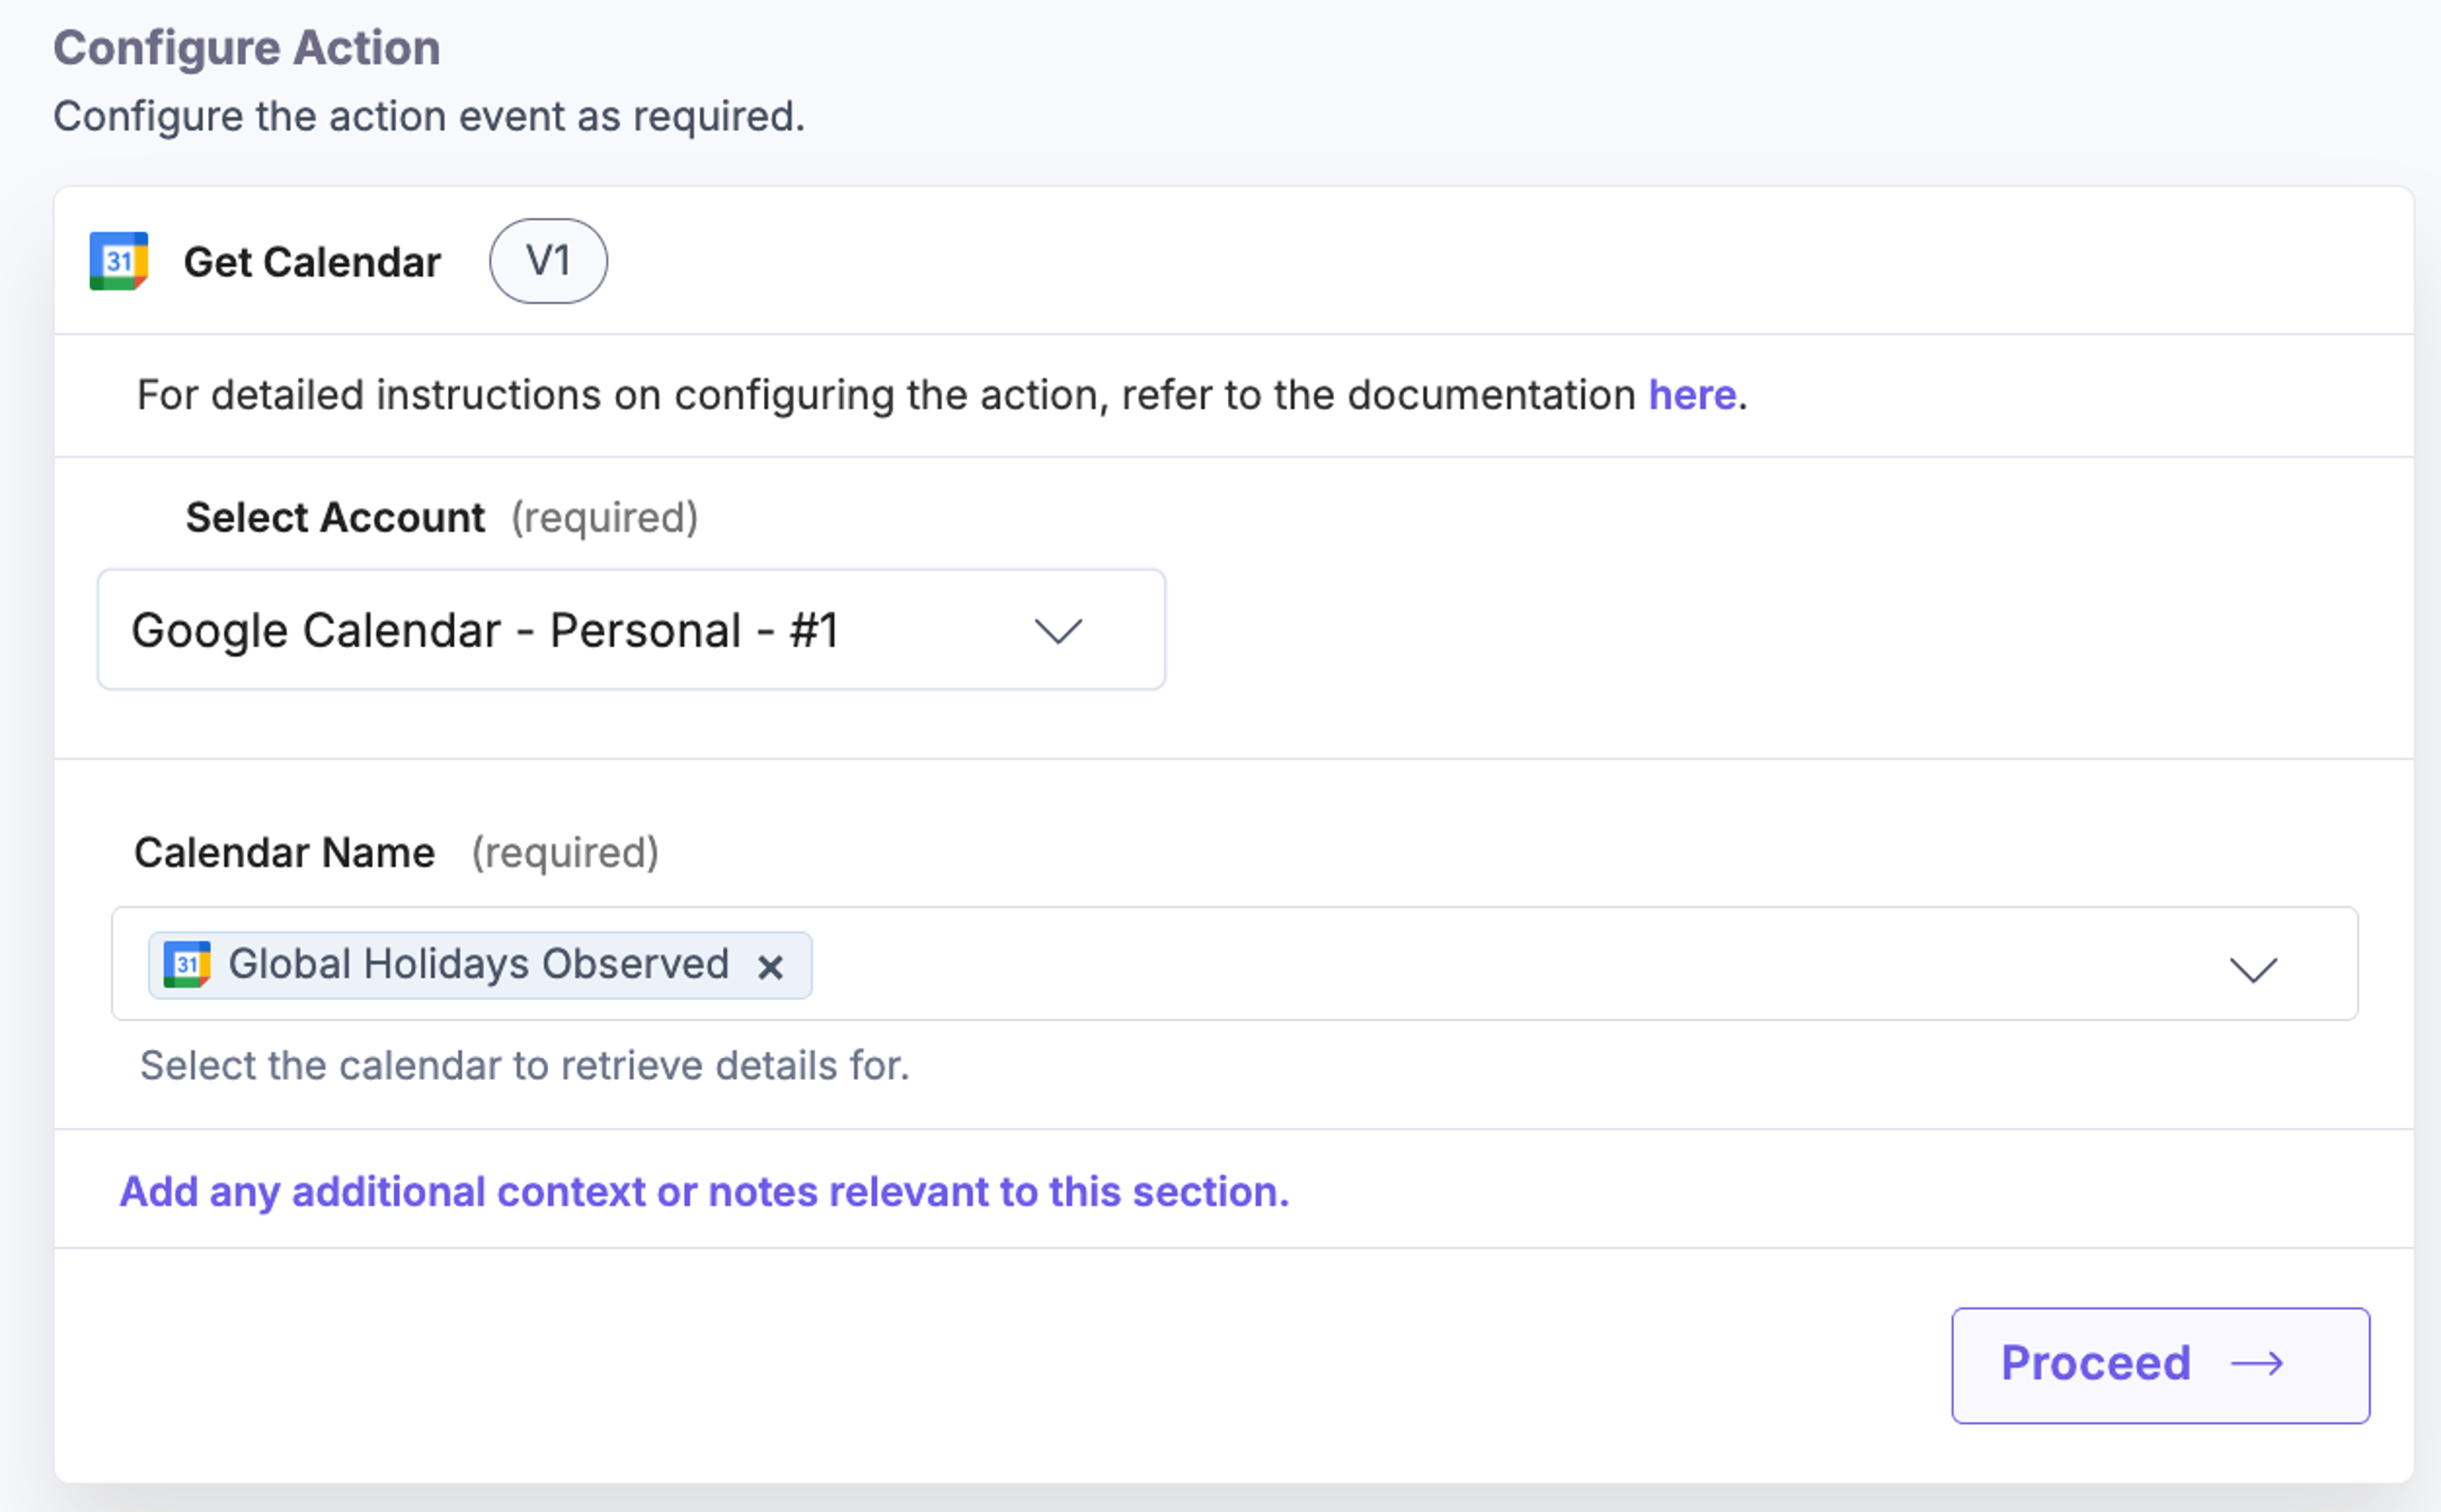This screenshot has width=2441, height=1512.
Task: Click the 'Get Calendar' title text
Action: 312,262
